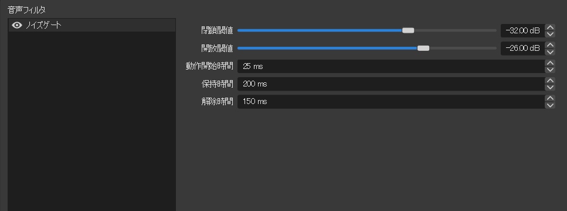Image resolution: width=567 pixels, height=211 pixels.
Task: Focus the 解除時間 field showing 150 ms
Action: pyautogui.click(x=391, y=102)
